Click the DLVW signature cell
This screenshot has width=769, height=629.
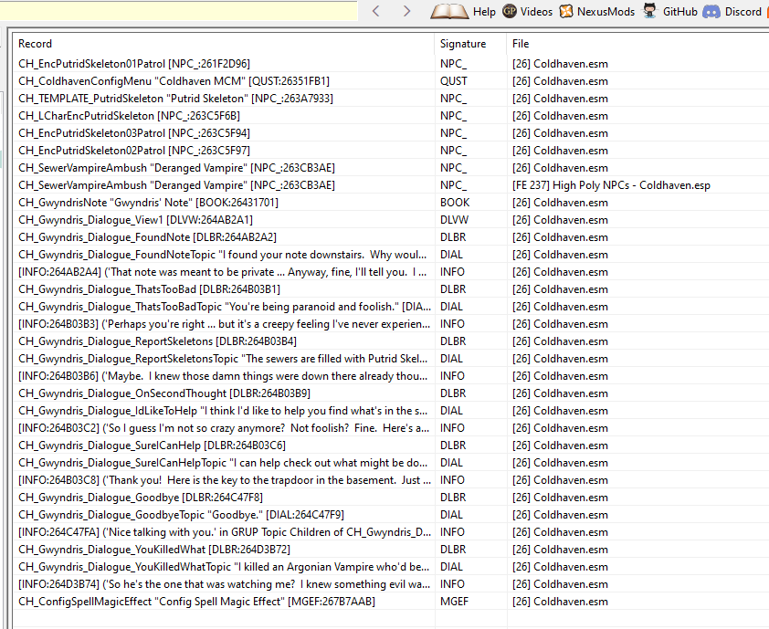[x=454, y=220]
